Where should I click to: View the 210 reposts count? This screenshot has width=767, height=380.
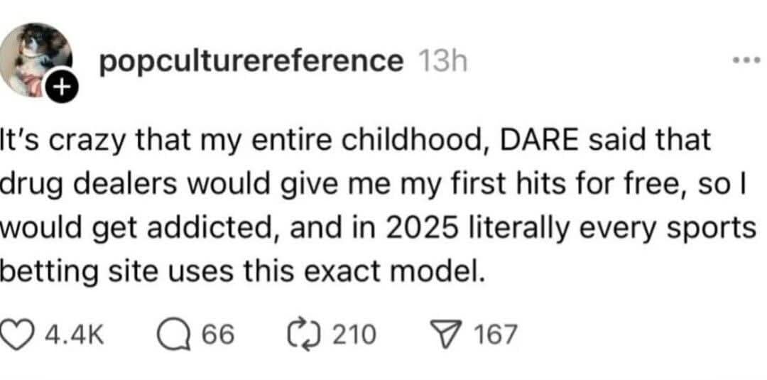[x=354, y=334]
